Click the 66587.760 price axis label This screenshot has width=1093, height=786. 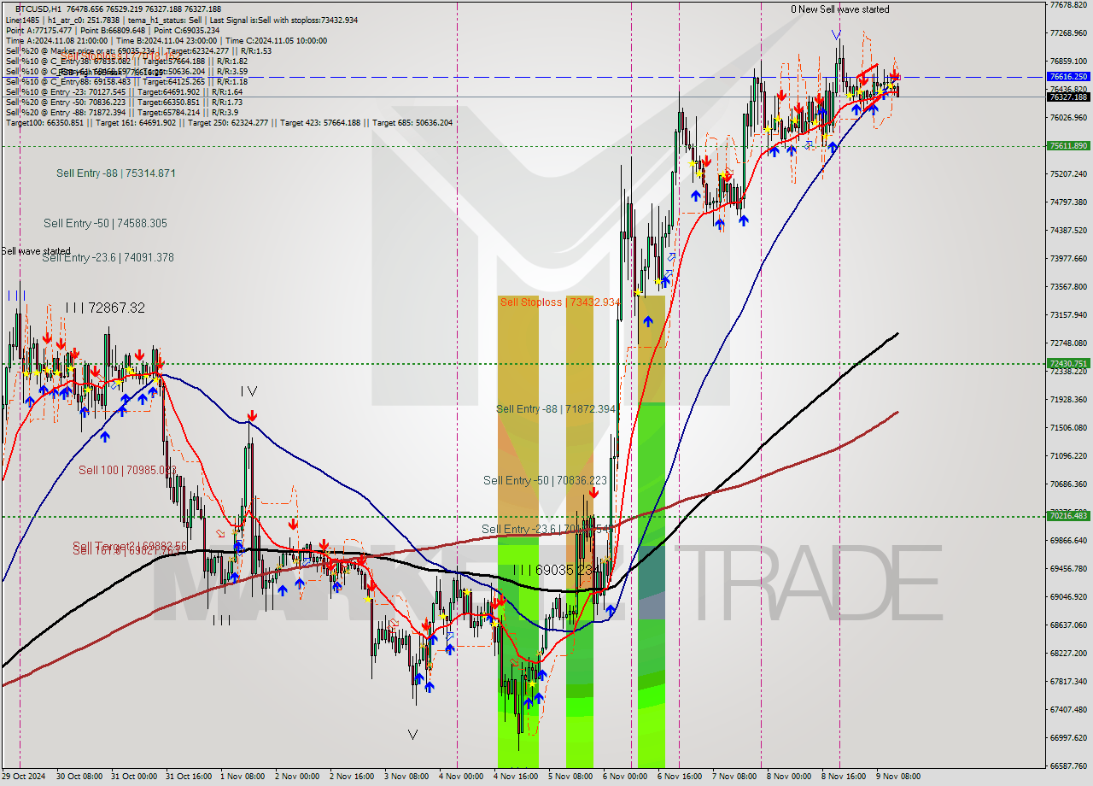[1068, 765]
